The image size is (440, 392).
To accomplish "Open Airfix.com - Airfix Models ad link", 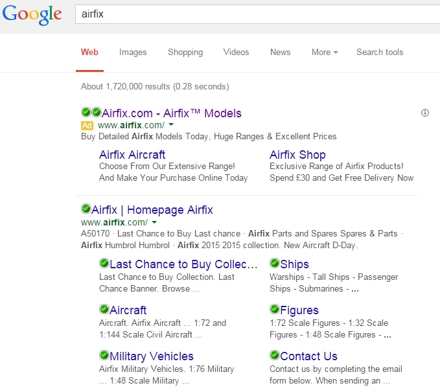I will click(x=172, y=113).
